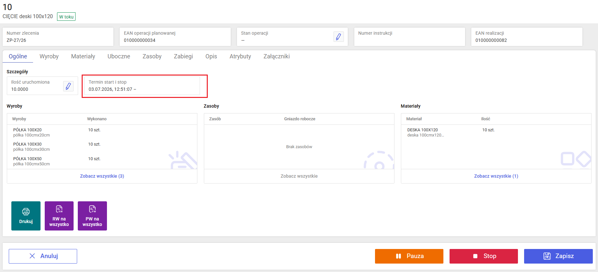Screen dimensions: 598x272
Task: Click the Gniazdo robocze column header
Action: tap(299, 119)
